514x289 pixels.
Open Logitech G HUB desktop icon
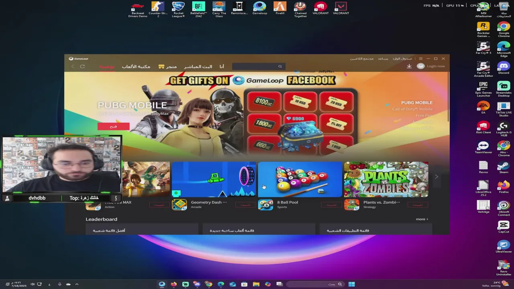(x=504, y=129)
